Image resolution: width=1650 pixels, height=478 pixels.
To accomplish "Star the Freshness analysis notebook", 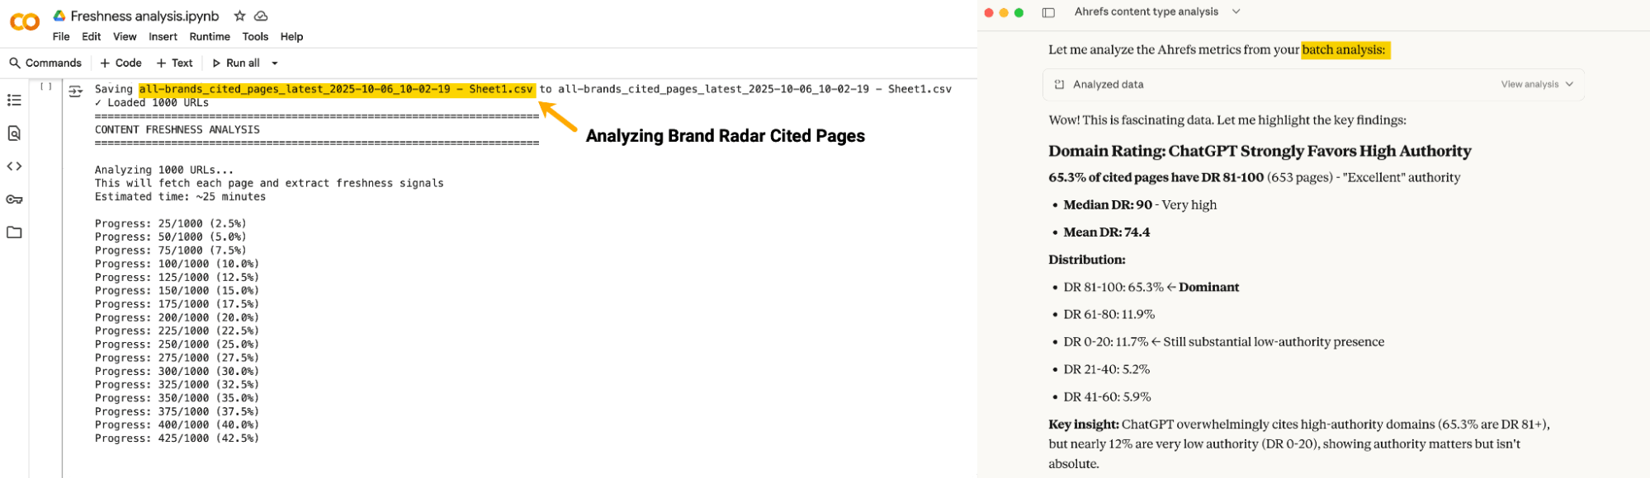I will point(239,16).
